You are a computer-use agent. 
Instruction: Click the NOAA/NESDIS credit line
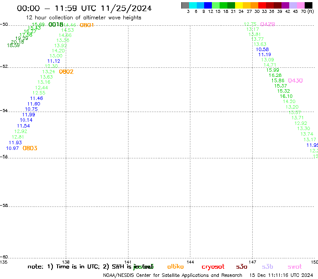[173, 275]
